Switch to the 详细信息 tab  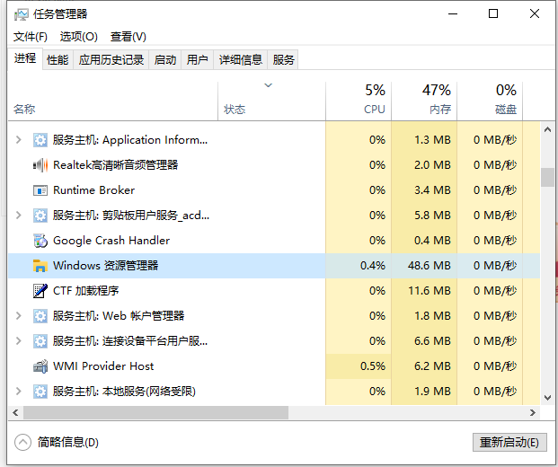click(241, 59)
